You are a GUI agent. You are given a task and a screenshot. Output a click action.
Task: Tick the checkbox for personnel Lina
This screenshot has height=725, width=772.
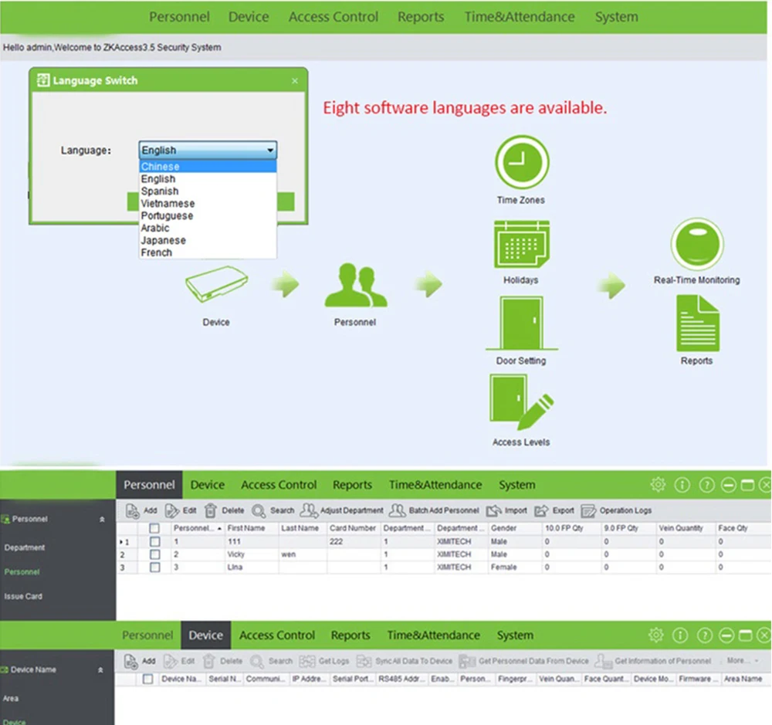[154, 567]
